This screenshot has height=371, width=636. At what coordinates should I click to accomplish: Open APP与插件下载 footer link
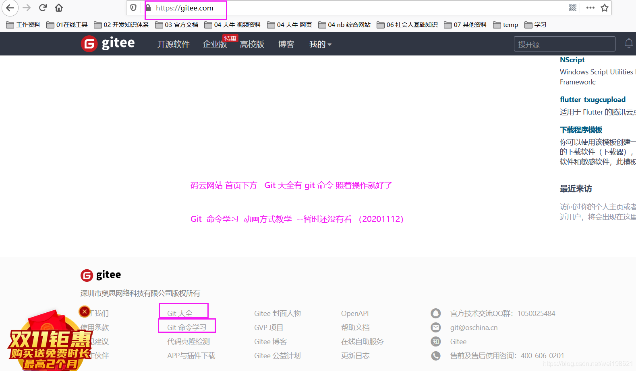[191, 355]
